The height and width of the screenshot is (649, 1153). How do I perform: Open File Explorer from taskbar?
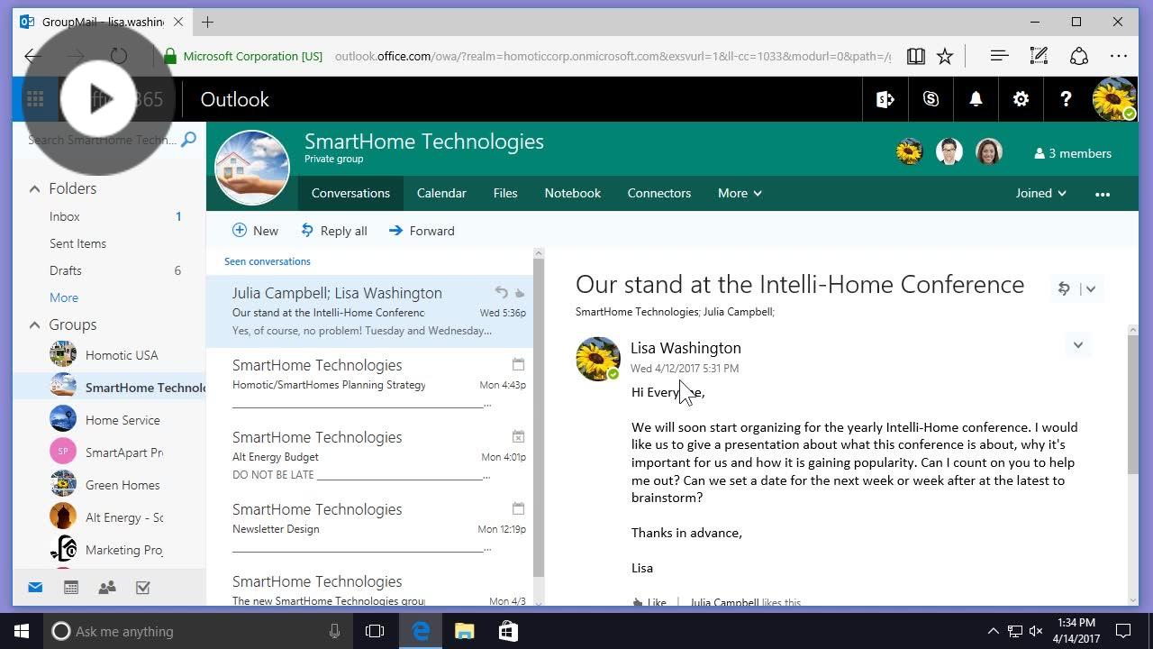pyautogui.click(x=464, y=631)
